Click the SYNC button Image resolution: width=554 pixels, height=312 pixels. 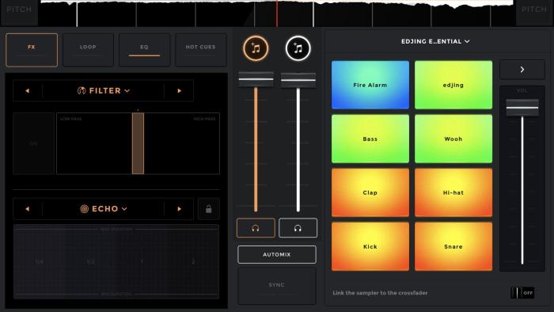277,286
